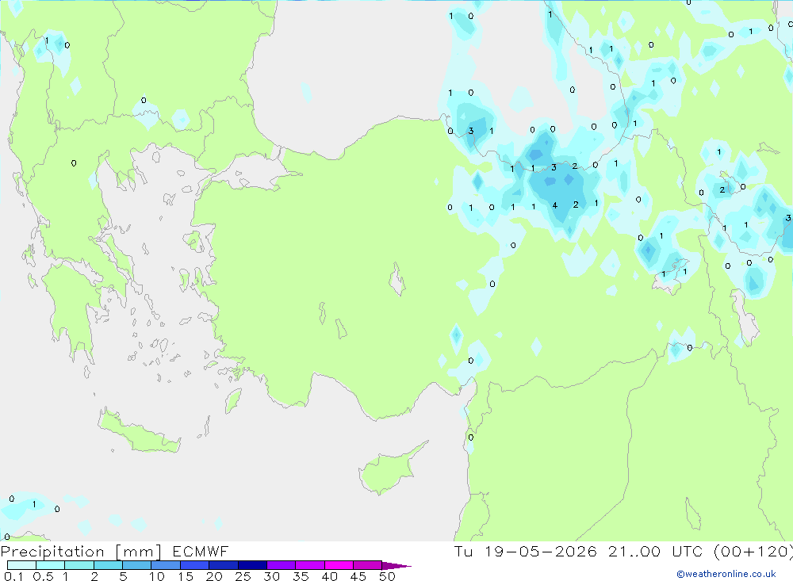Click the legend label '0.5'
This screenshot has height=581, width=793.
click(x=44, y=576)
